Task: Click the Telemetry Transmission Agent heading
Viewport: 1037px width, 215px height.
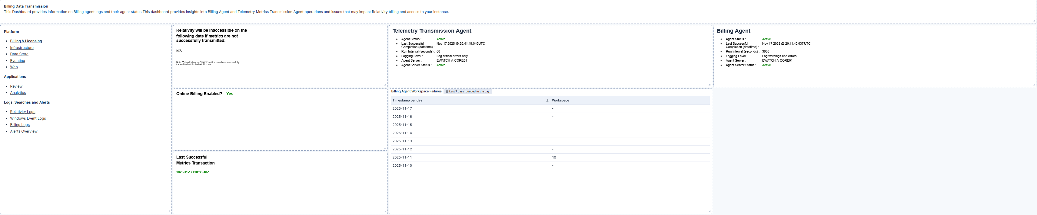Action: [x=431, y=31]
